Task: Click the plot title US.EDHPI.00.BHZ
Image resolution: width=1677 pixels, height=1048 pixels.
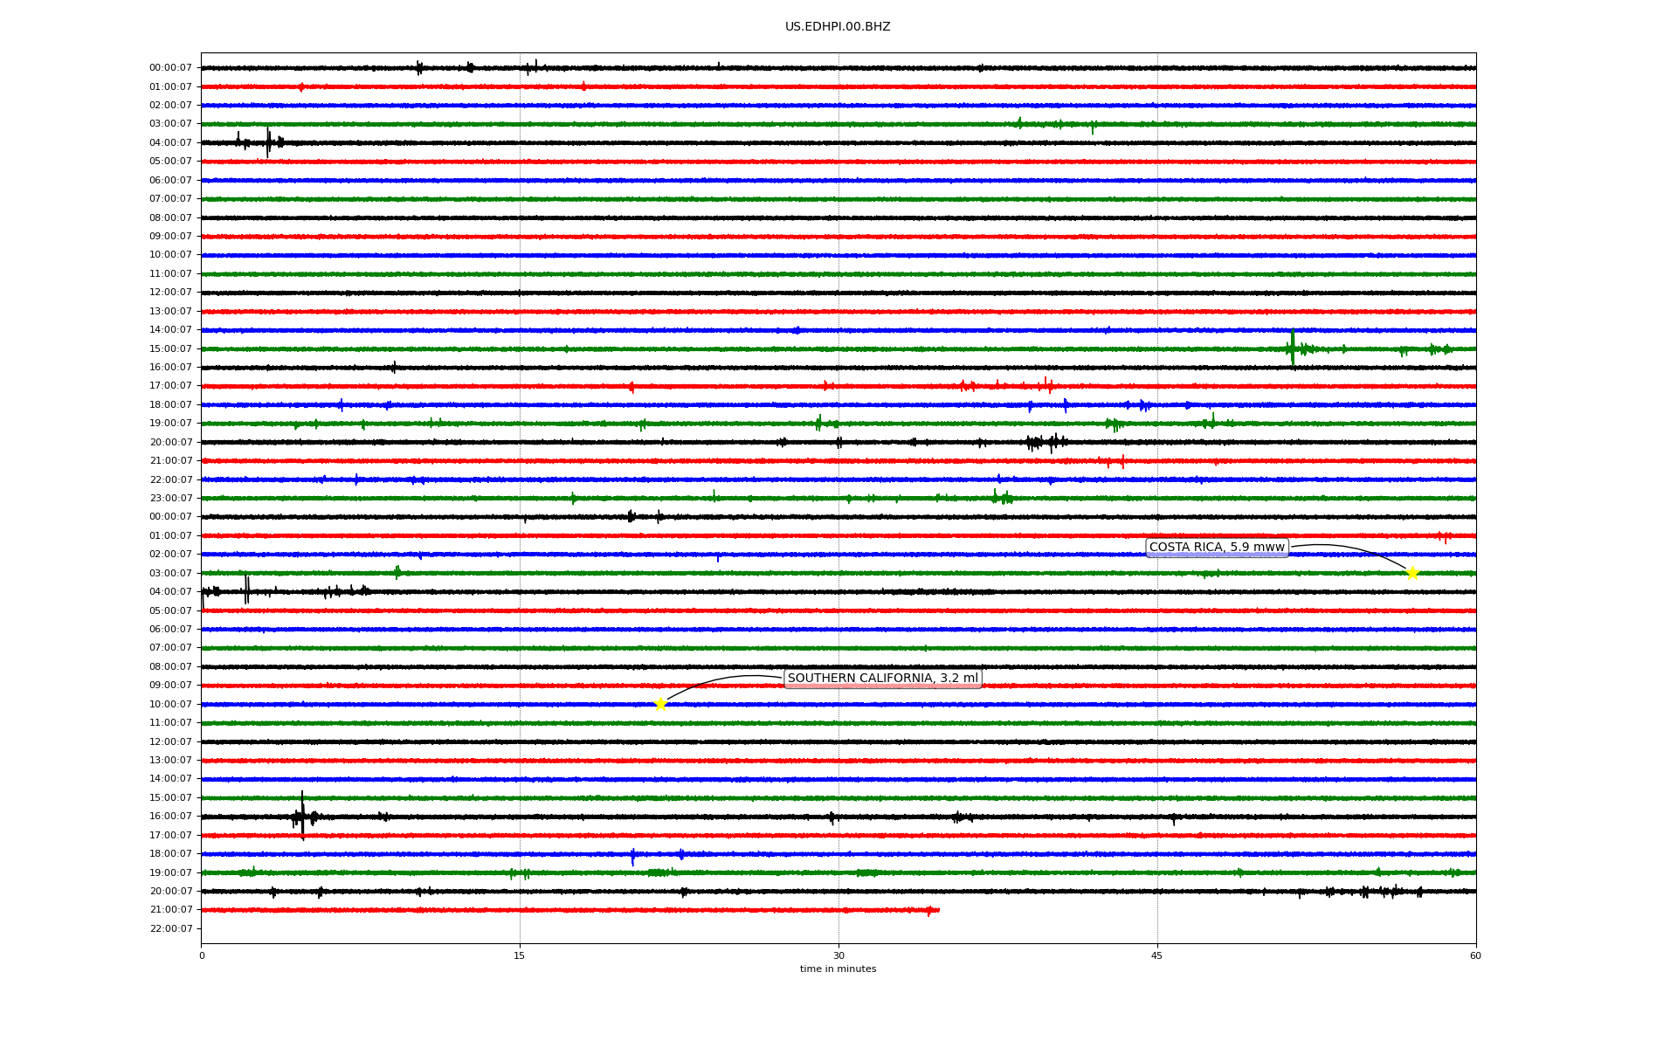Action: 837,27
